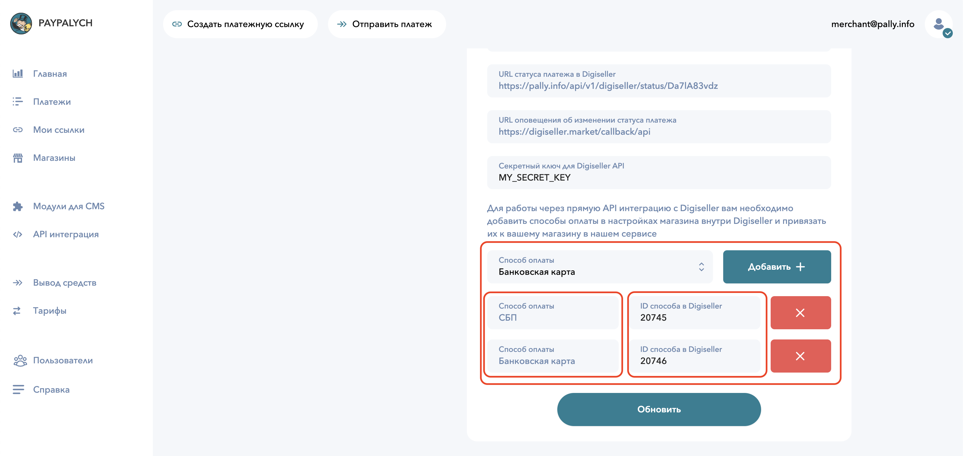
Task: Delete the Банковская карта payment method row
Action: [x=801, y=356]
